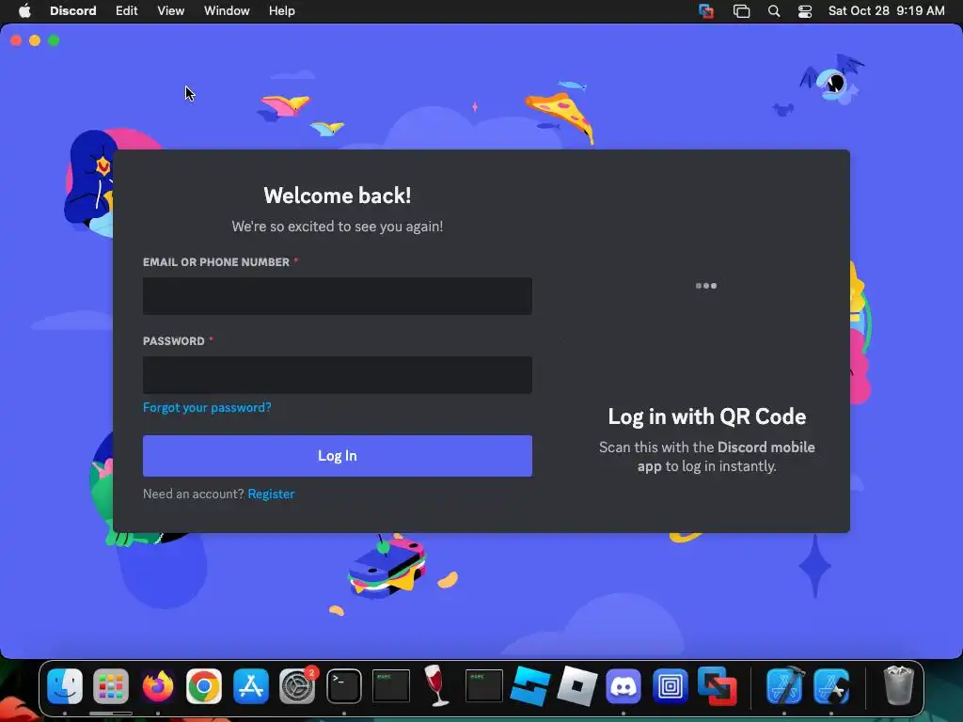The image size is (963, 722).
Task: Open the Apple menu
Action: (x=24, y=11)
